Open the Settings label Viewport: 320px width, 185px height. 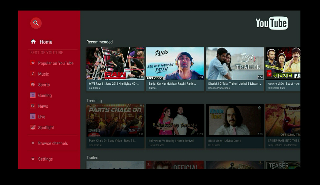point(45,159)
